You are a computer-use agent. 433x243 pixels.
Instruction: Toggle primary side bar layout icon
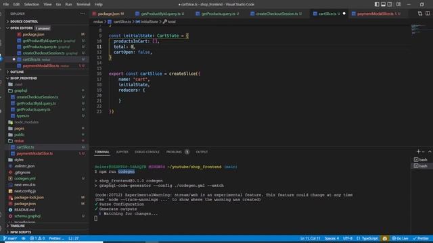377,5
